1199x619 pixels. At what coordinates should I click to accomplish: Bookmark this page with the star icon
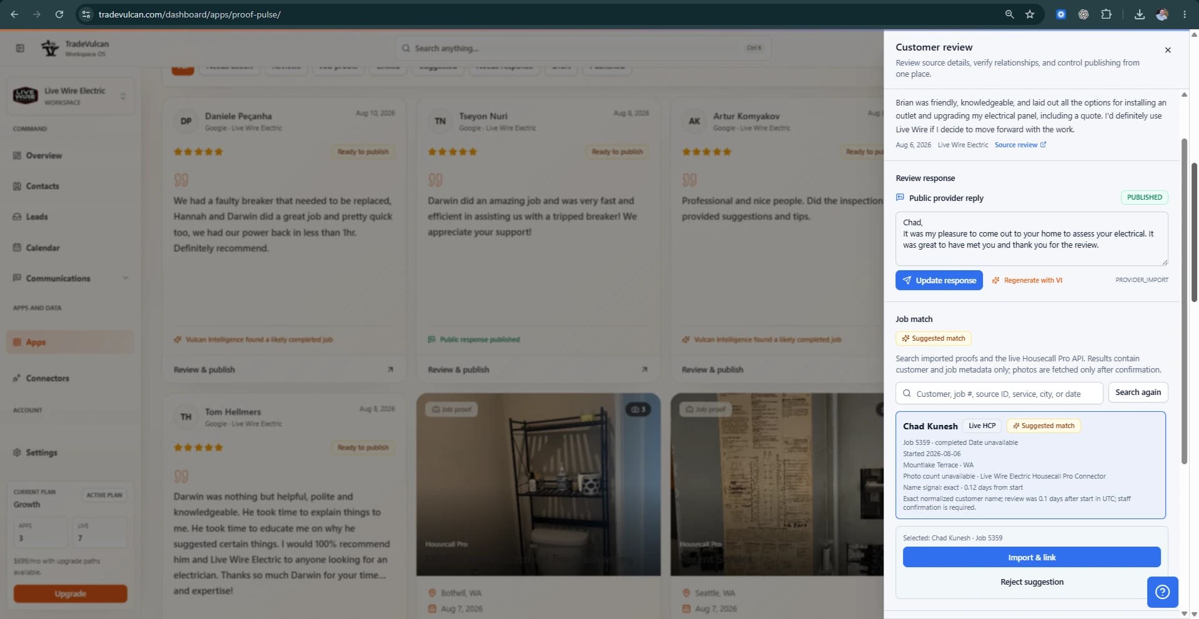tap(1030, 14)
